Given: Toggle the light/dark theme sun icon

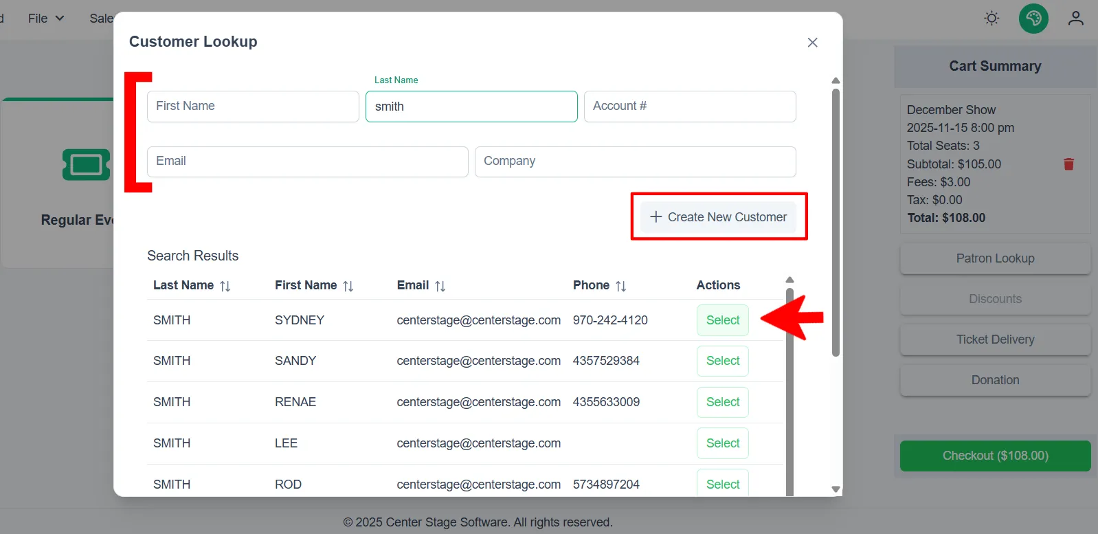Looking at the screenshot, I should (x=991, y=19).
